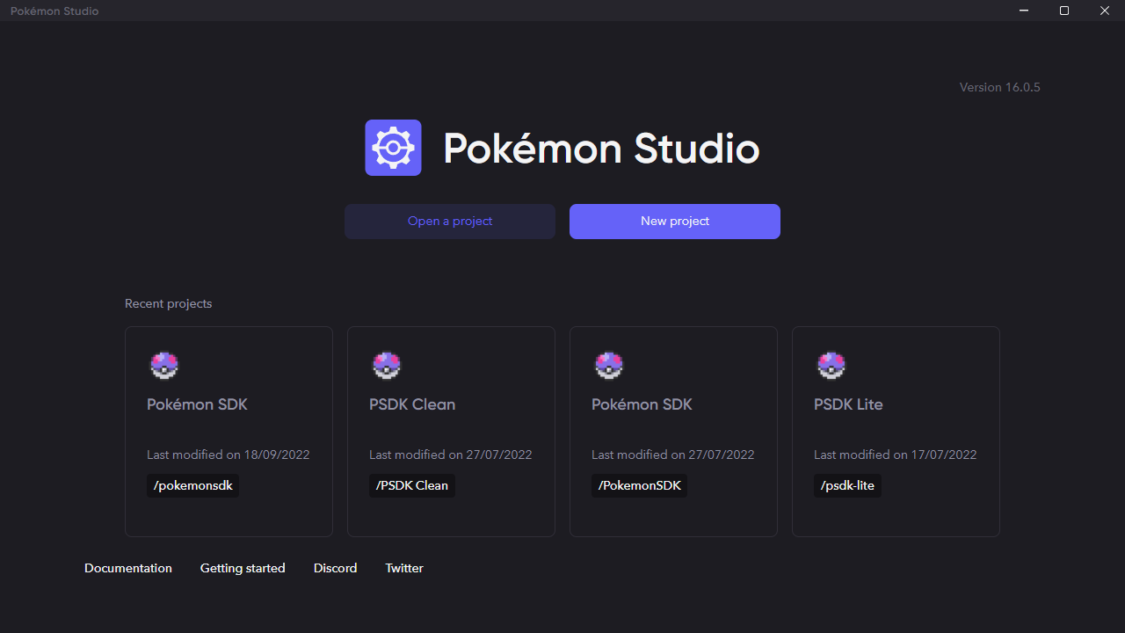Visit the Twitter link
Screen dimensions: 1125x633
point(404,568)
